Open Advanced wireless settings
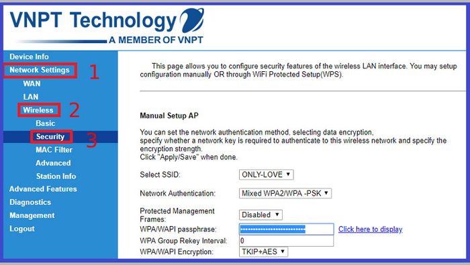Viewport: 470px width, 265px height. [53, 163]
